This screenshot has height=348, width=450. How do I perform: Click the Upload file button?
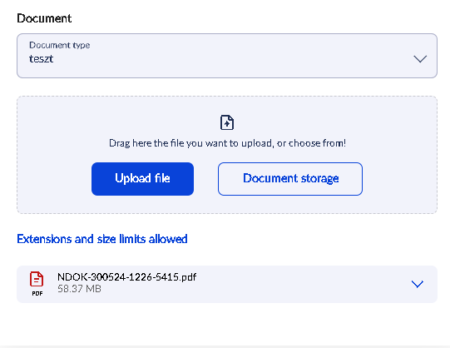142,179
